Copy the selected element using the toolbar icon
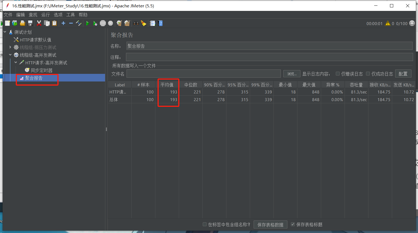418x233 pixels. 47,23
